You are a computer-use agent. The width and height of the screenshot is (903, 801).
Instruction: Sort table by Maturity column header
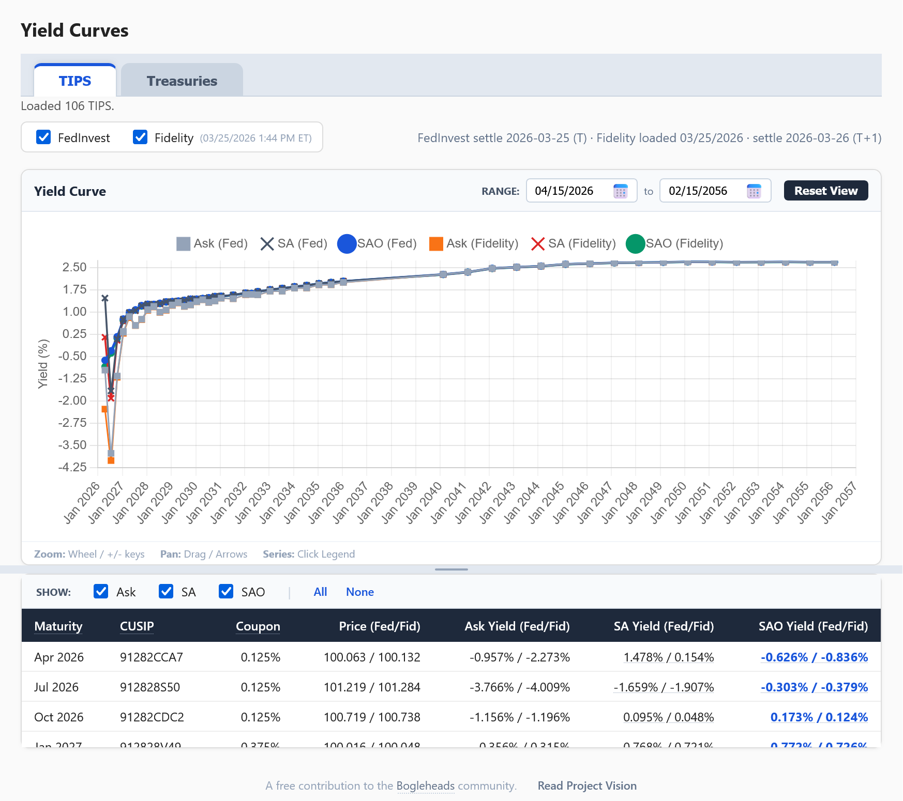click(58, 626)
